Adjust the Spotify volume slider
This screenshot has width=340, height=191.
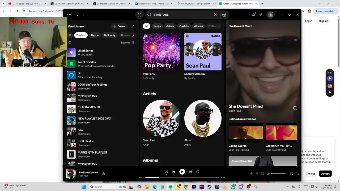click(x=279, y=174)
